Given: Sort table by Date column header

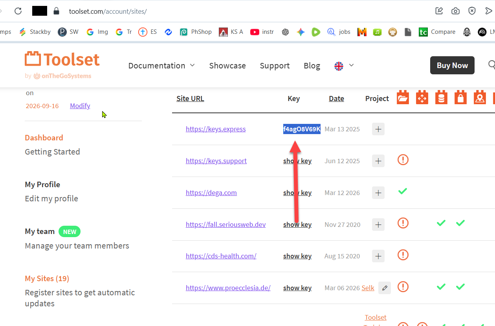Looking at the screenshot, I should (x=336, y=99).
